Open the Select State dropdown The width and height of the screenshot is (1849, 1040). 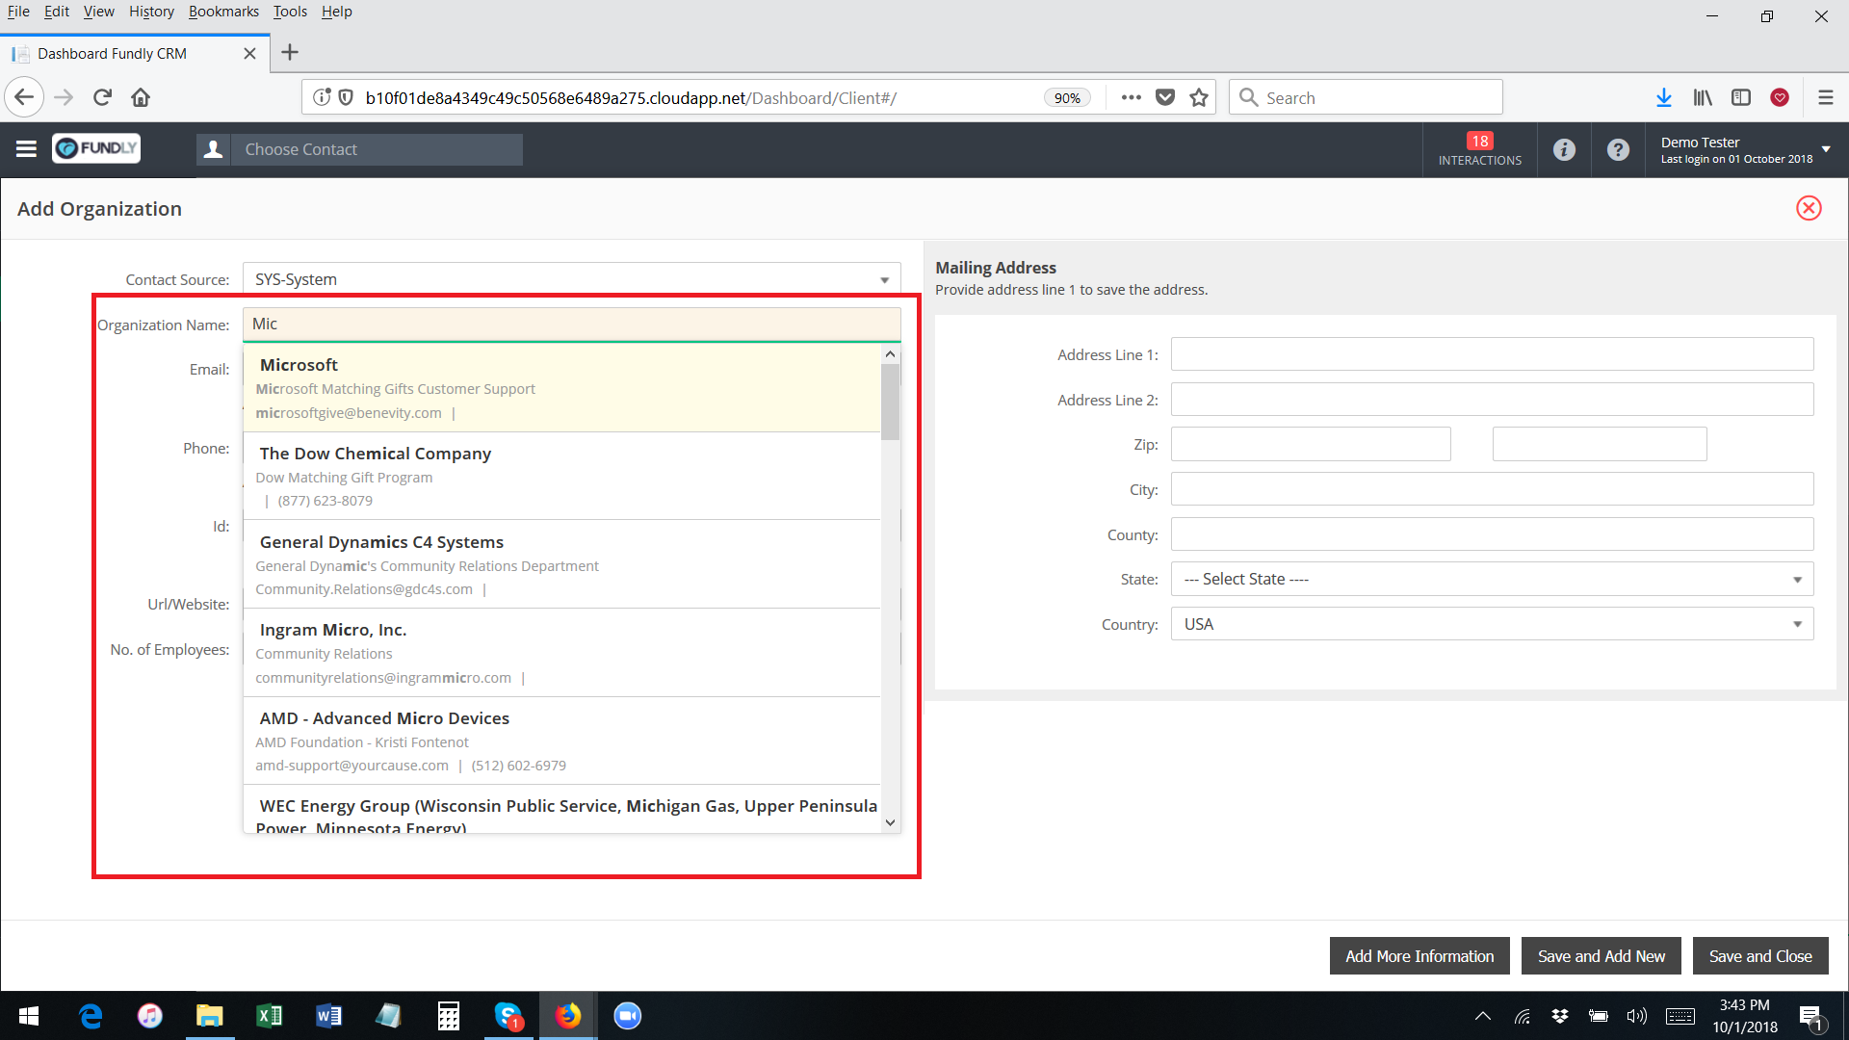(x=1796, y=580)
